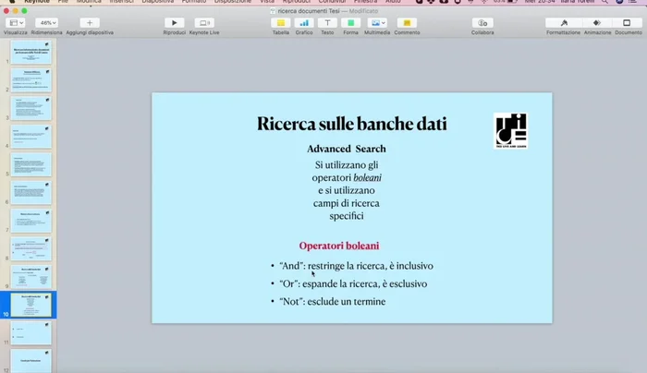Select slide 2 thumbnail in navigator

click(31, 80)
